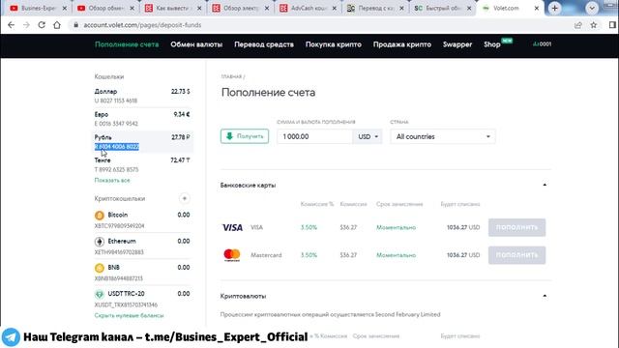Click the Bitcoin coin icon
Screen dimensions: 619x348
100,215
